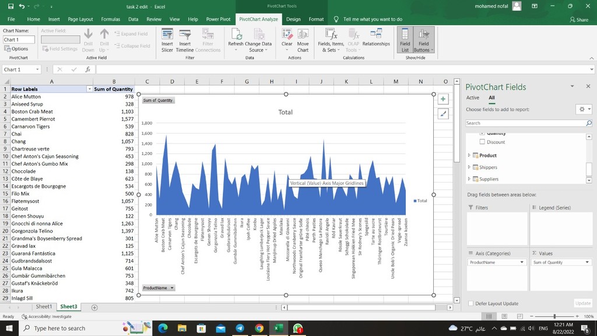The width and height of the screenshot is (597, 336).
Task: Toggle the Field List button
Action: click(405, 40)
